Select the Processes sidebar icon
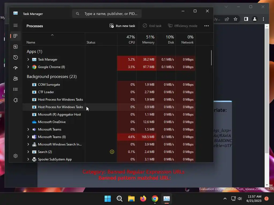This screenshot has width=274, height=205. click(15, 36)
